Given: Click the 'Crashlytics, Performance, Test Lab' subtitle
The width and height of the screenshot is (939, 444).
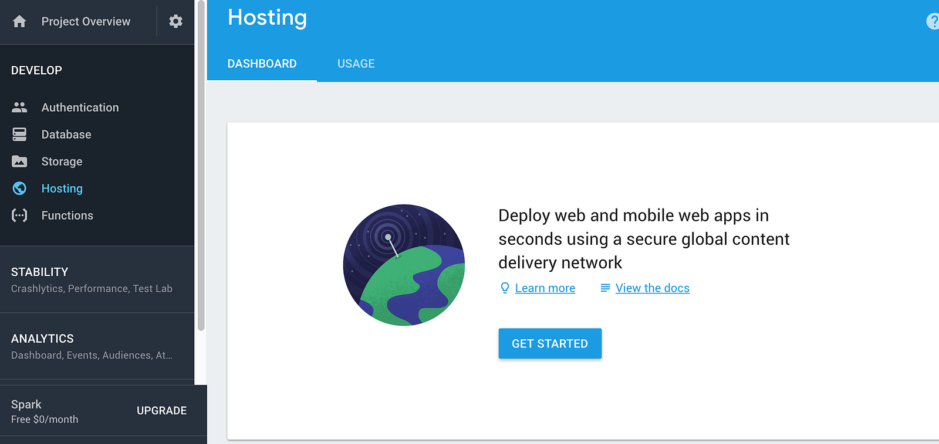Looking at the screenshot, I should [92, 289].
